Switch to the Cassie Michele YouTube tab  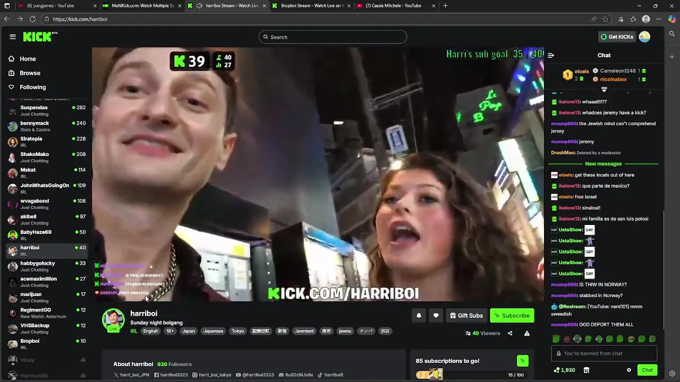point(396,6)
